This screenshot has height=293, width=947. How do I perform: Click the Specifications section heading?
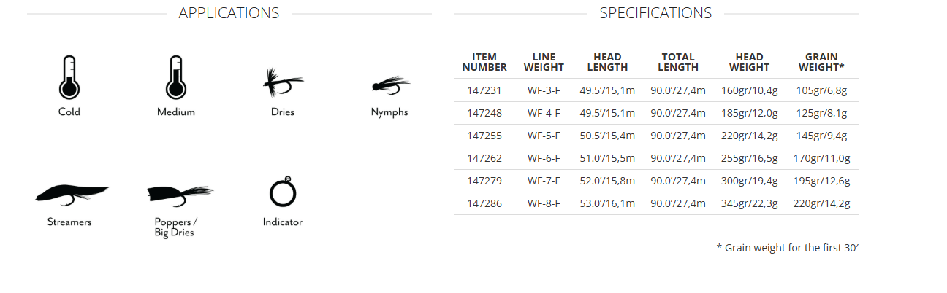(655, 13)
